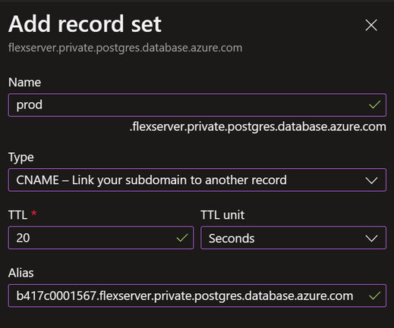This screenshot has width=394, height=328.
Task: Click the green checkmark in Alias field
Action: pos(374,295)
